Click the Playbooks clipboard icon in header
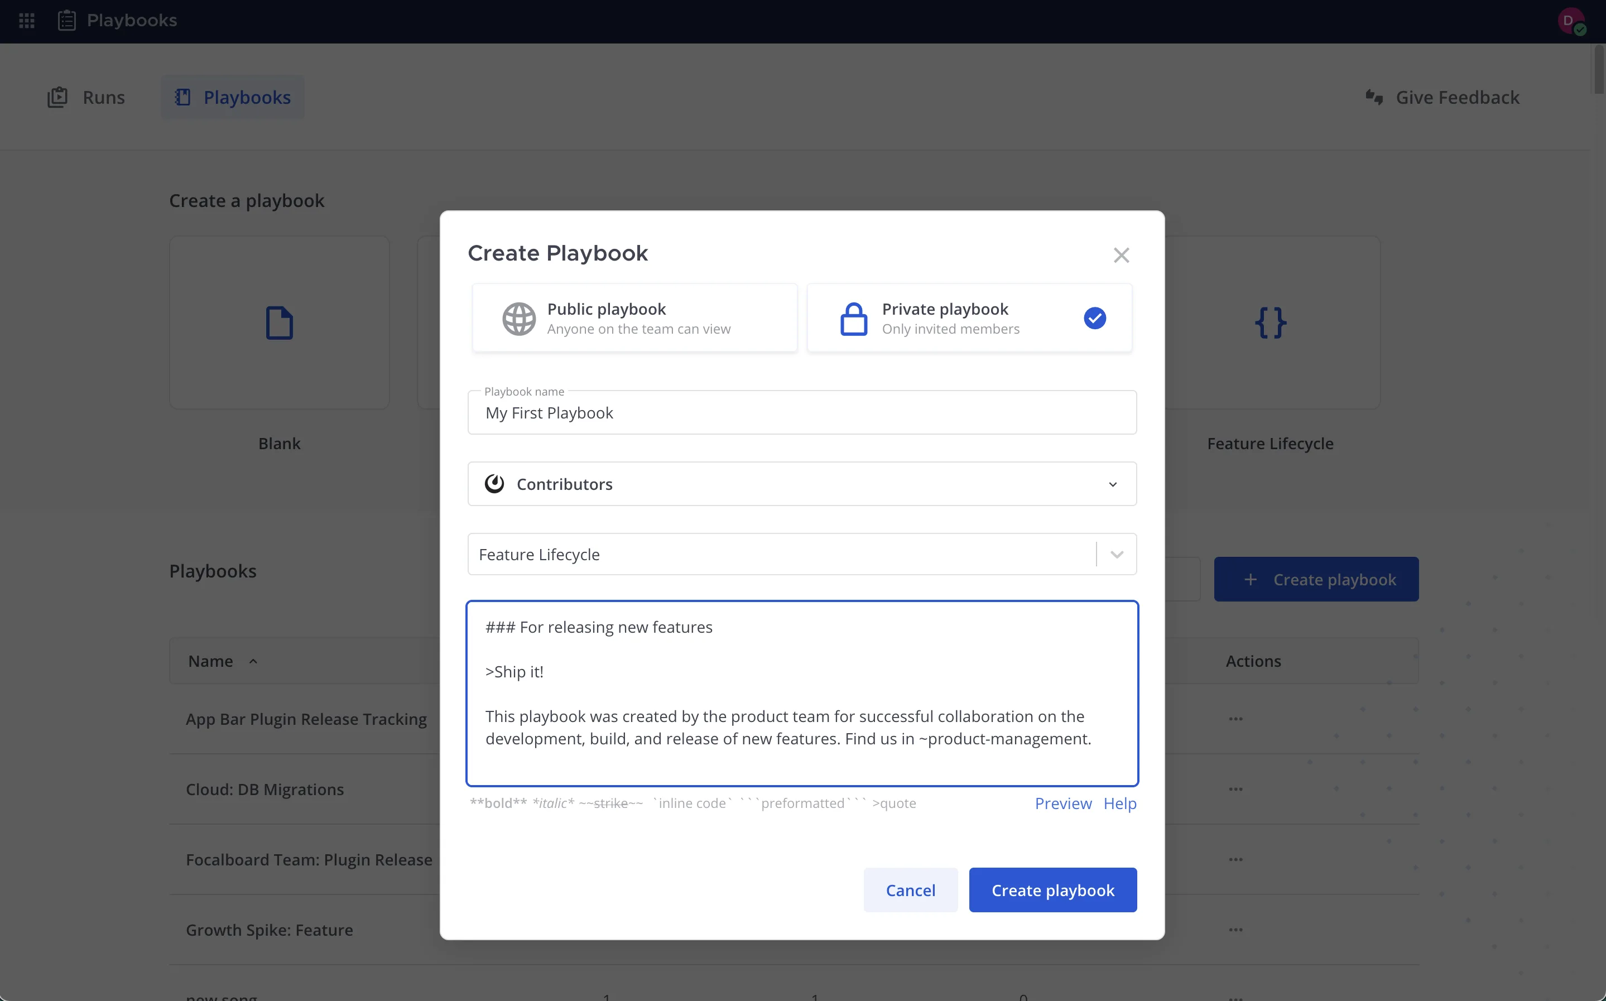1606x1001 pixels. 67,21
